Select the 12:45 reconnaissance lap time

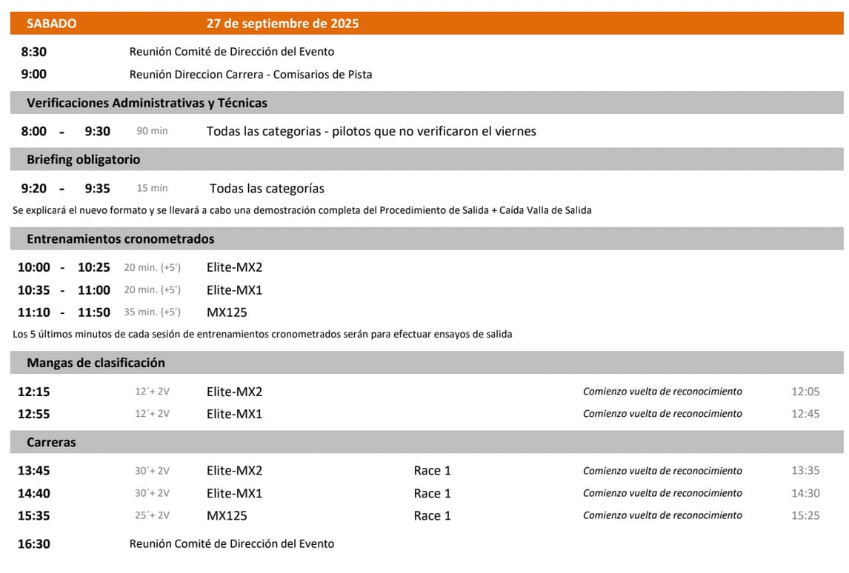(805, 414)
